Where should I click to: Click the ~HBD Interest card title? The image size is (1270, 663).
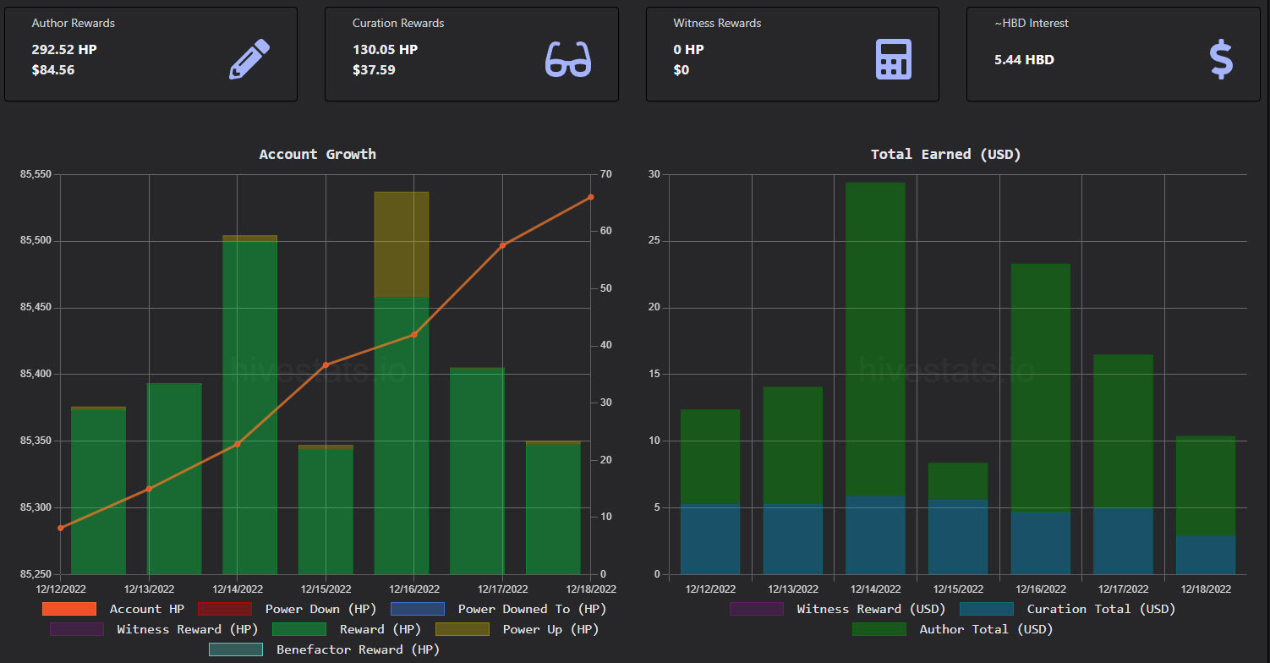pos(1032,23)
